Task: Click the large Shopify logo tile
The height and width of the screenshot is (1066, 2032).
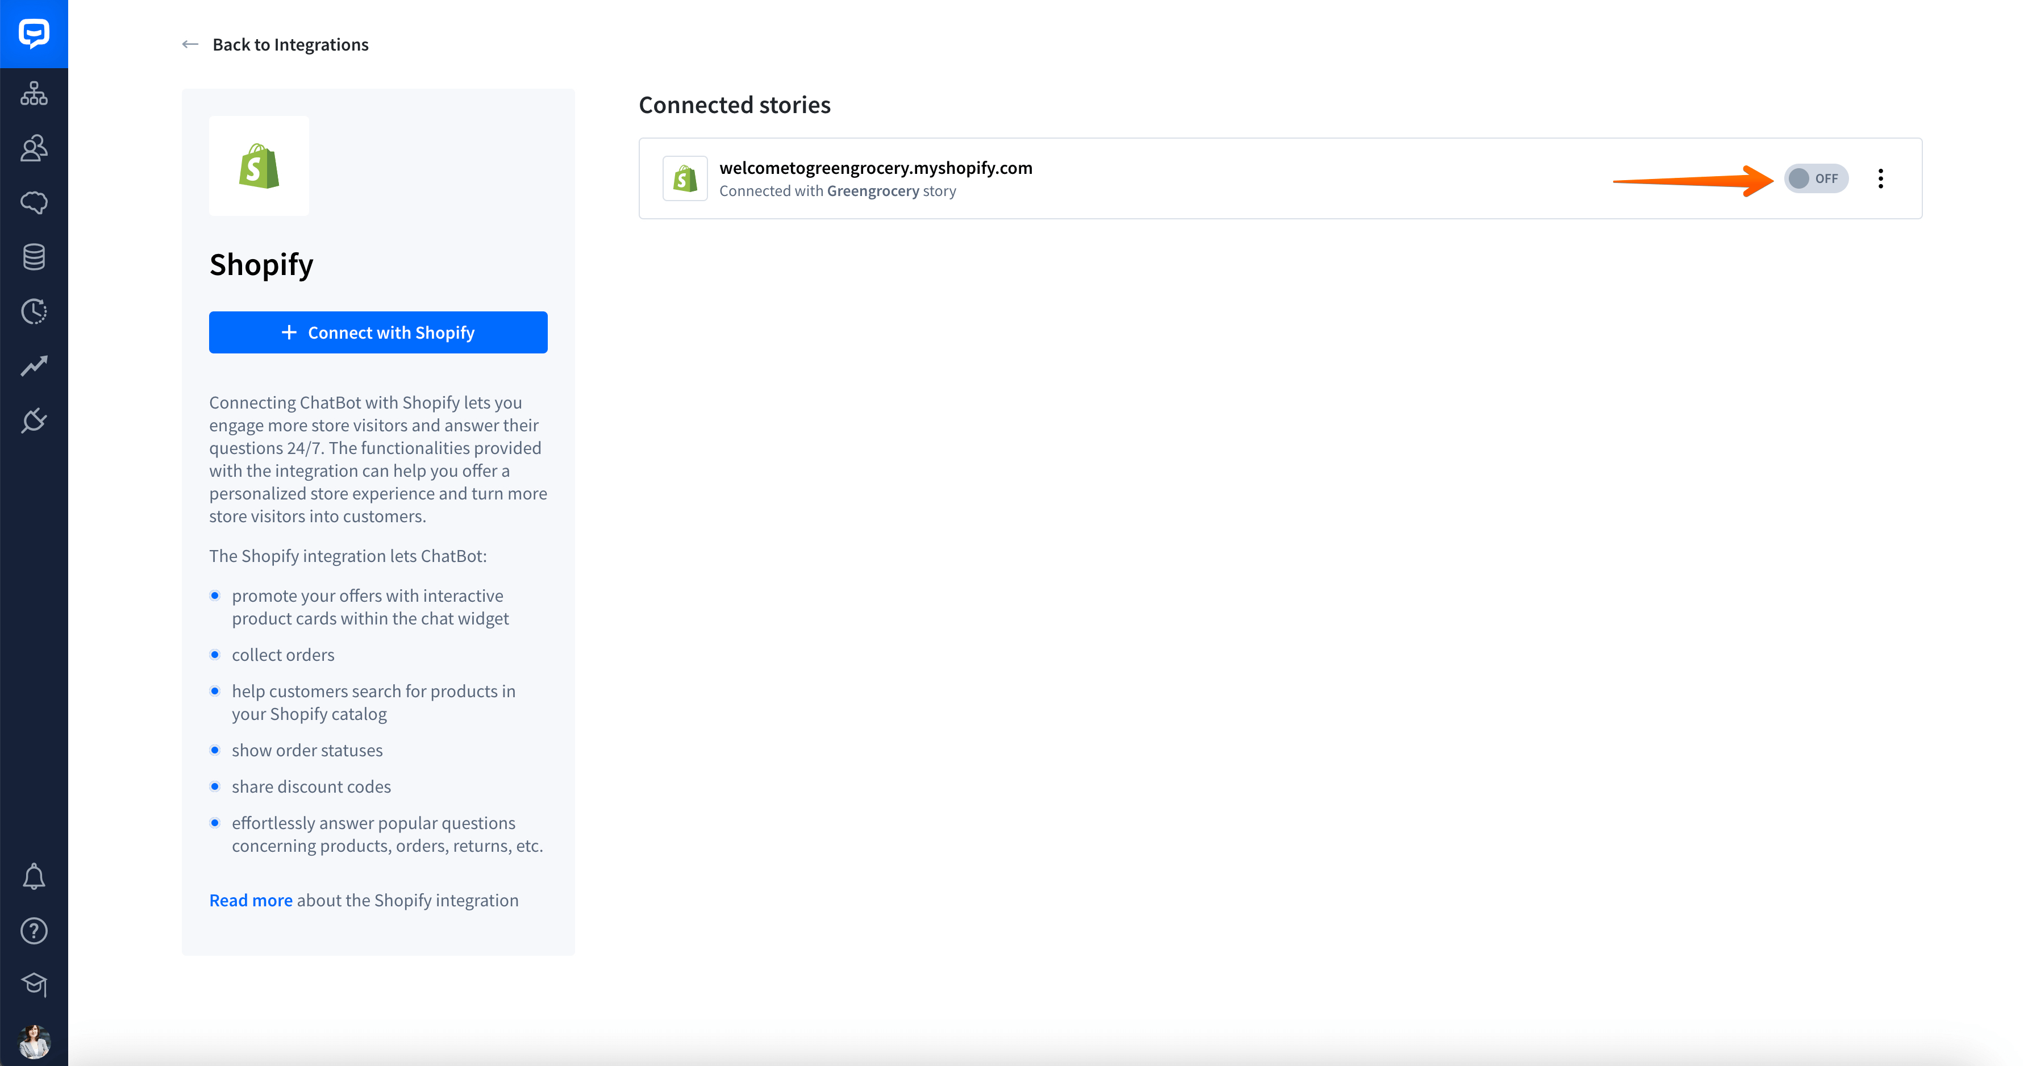Action: [260, 166]
